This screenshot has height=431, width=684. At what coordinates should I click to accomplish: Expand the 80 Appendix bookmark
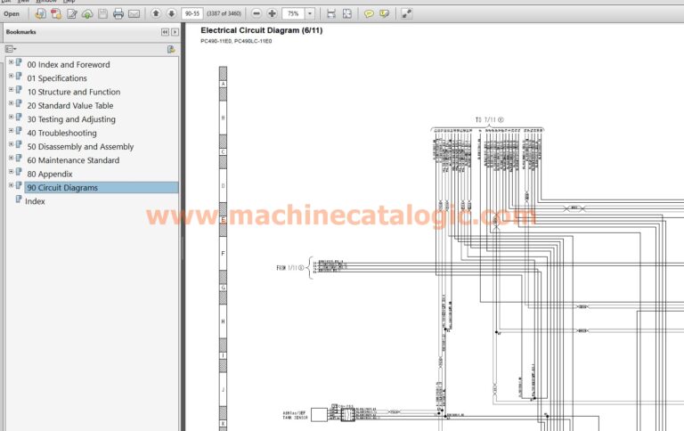(11, 172)
